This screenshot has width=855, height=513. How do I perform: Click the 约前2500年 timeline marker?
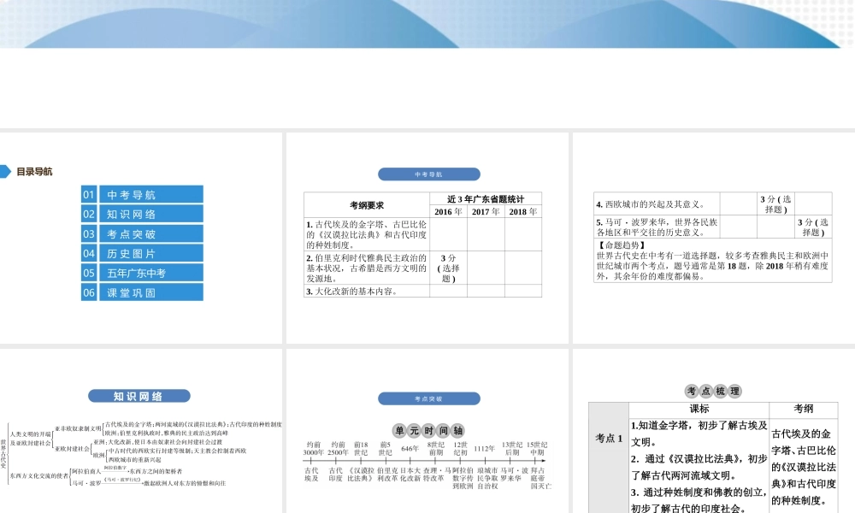[338, 449]
